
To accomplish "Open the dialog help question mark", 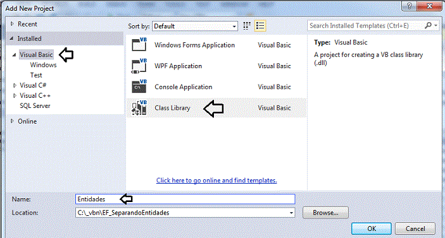I will 409,6.
